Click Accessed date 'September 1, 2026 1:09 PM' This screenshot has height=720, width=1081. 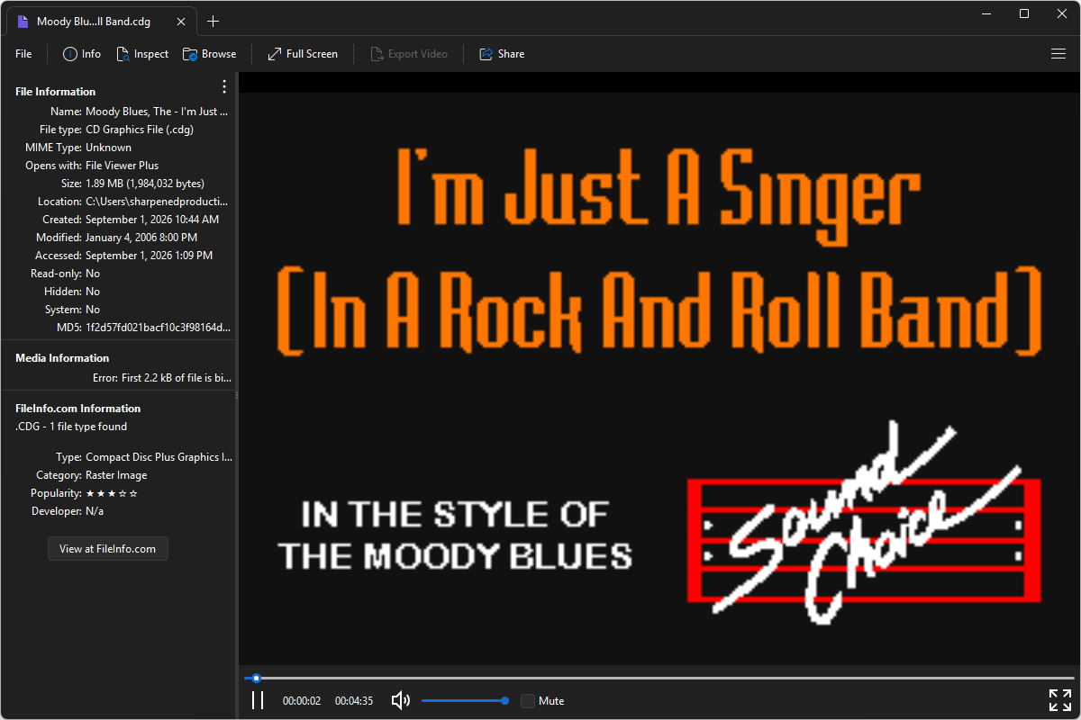pyautogui.click(x=150, y=256)
